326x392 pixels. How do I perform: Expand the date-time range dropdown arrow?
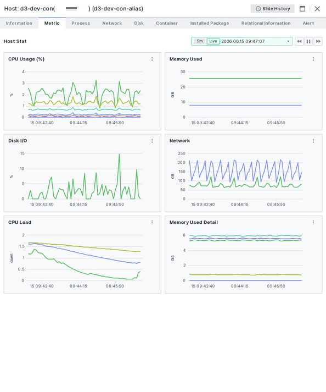click(288, 41)
